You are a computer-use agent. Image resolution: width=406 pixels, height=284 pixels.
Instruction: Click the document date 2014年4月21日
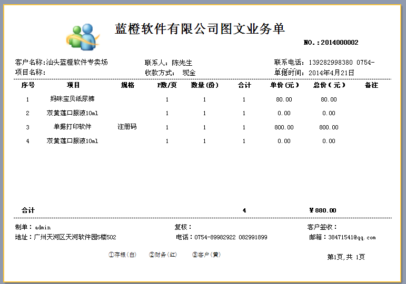331,73
